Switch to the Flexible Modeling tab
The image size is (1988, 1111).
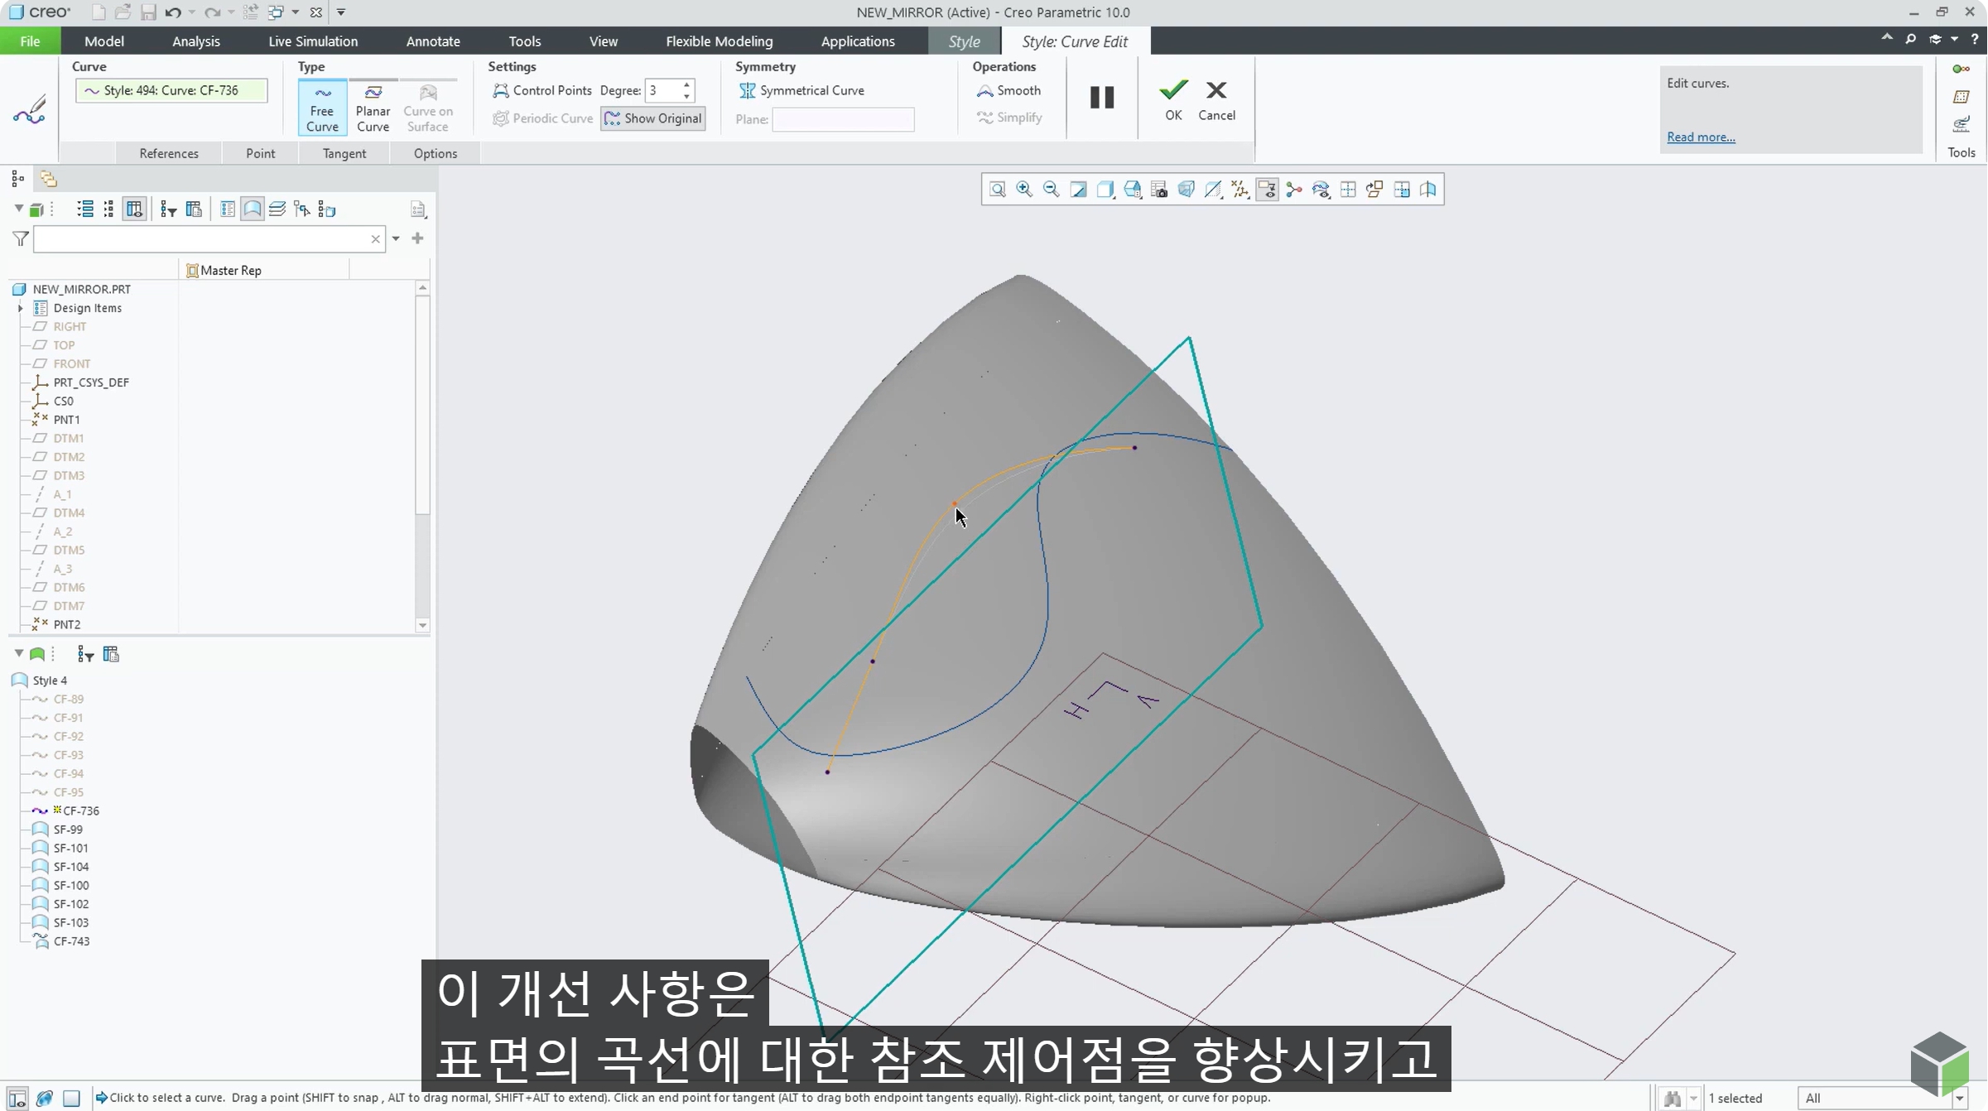click(x=719, y=41)
